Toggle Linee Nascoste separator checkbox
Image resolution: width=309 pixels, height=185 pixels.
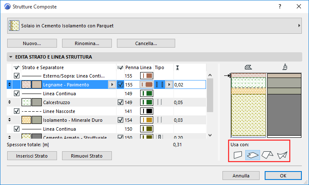pyautogui.click(x=16, y=111)
